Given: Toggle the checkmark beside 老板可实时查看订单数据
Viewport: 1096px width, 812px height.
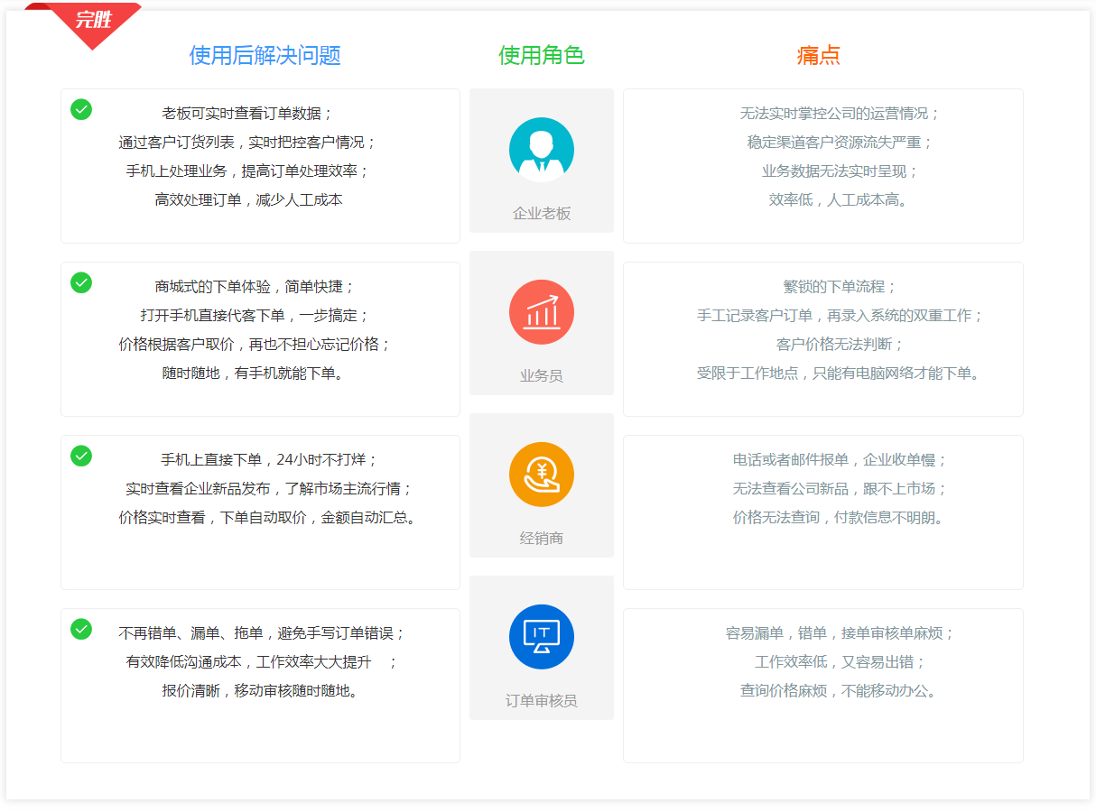Looking at the screenshot, I should pyautogui.click(x=80, y=109).
